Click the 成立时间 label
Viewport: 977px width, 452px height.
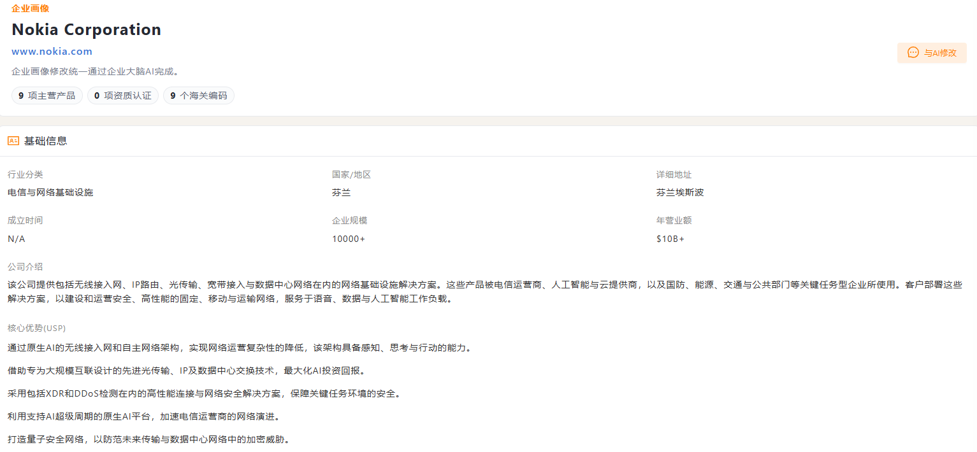coord(25,220)
